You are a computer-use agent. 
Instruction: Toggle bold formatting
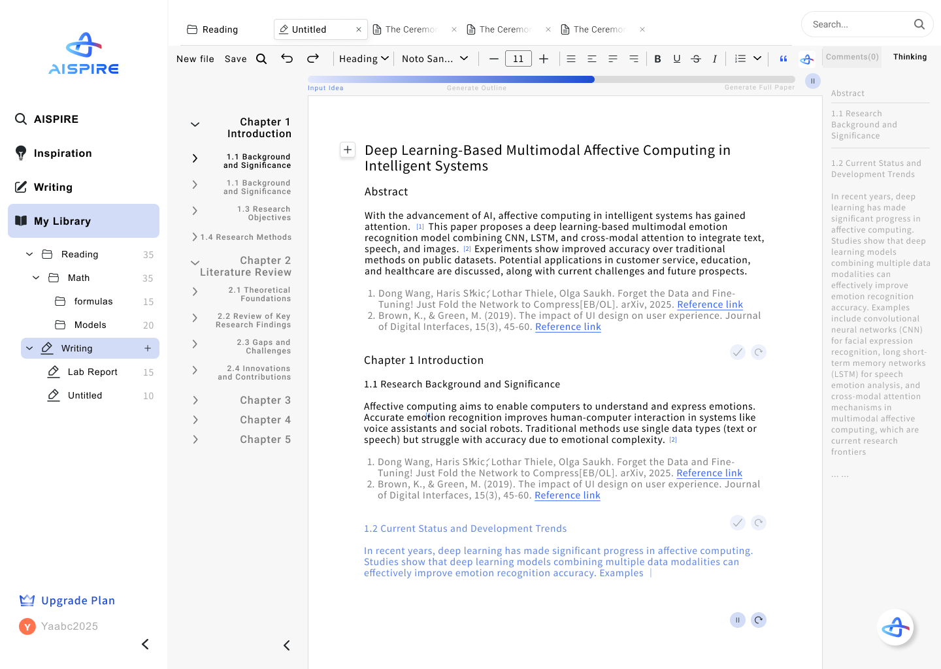pos(657,58)
